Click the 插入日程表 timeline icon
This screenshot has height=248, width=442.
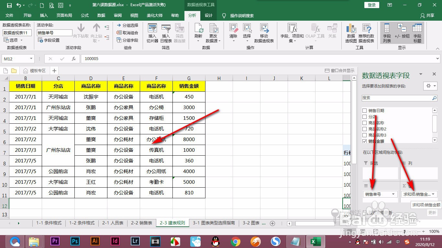tap(166, 32)
